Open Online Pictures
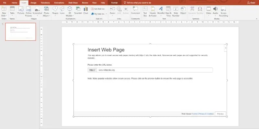Image resolution: width=259 pixels, height=129 pixels. [x=28, y=12]
